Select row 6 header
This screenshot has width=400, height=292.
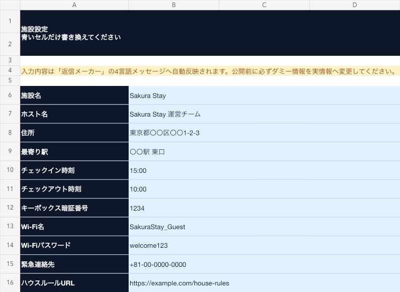pos(10,95)
